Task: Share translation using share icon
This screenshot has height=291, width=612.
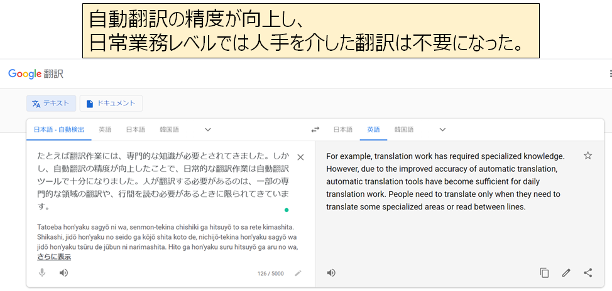Action: click(x=587, y=273)
